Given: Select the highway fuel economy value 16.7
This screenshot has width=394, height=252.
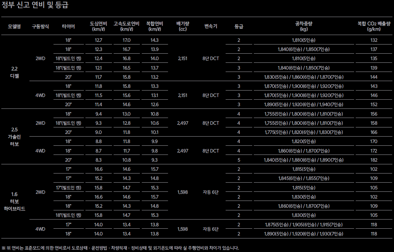Looking at the screenshot, I should (127, 49).
